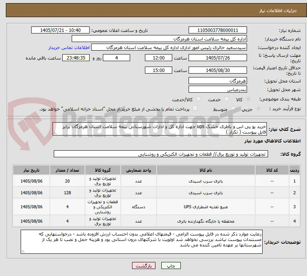Click the تاریخ نیاز column header

[31, 170]
